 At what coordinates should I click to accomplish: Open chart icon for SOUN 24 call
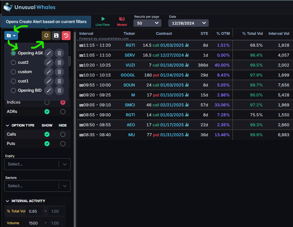tap(187, 85)
